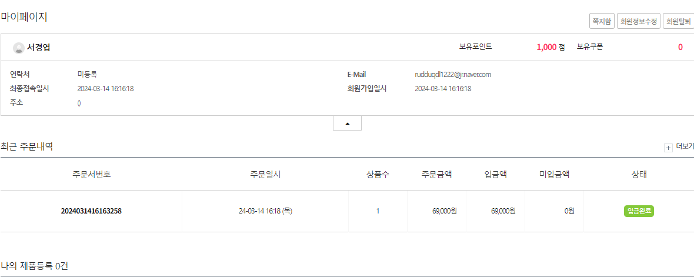Click the 회원정보수정 button

[x=638, y=21]
